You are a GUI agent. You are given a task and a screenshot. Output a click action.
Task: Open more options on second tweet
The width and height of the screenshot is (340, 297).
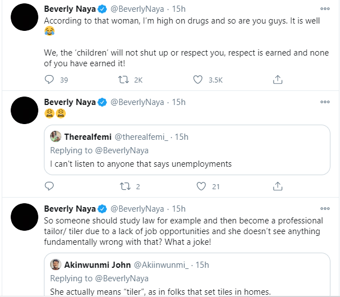coord(325,102)
